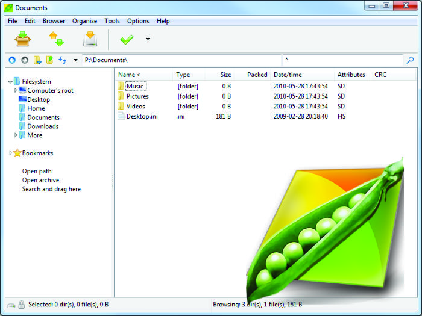Click the 2009-02-28 20:18:40 date cell
The width and height of the screenshot is (422, 316).
(301, 116)
